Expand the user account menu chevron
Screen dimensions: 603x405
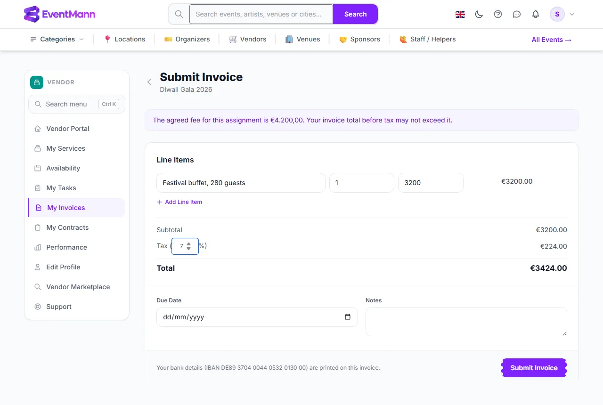(572, 14)
